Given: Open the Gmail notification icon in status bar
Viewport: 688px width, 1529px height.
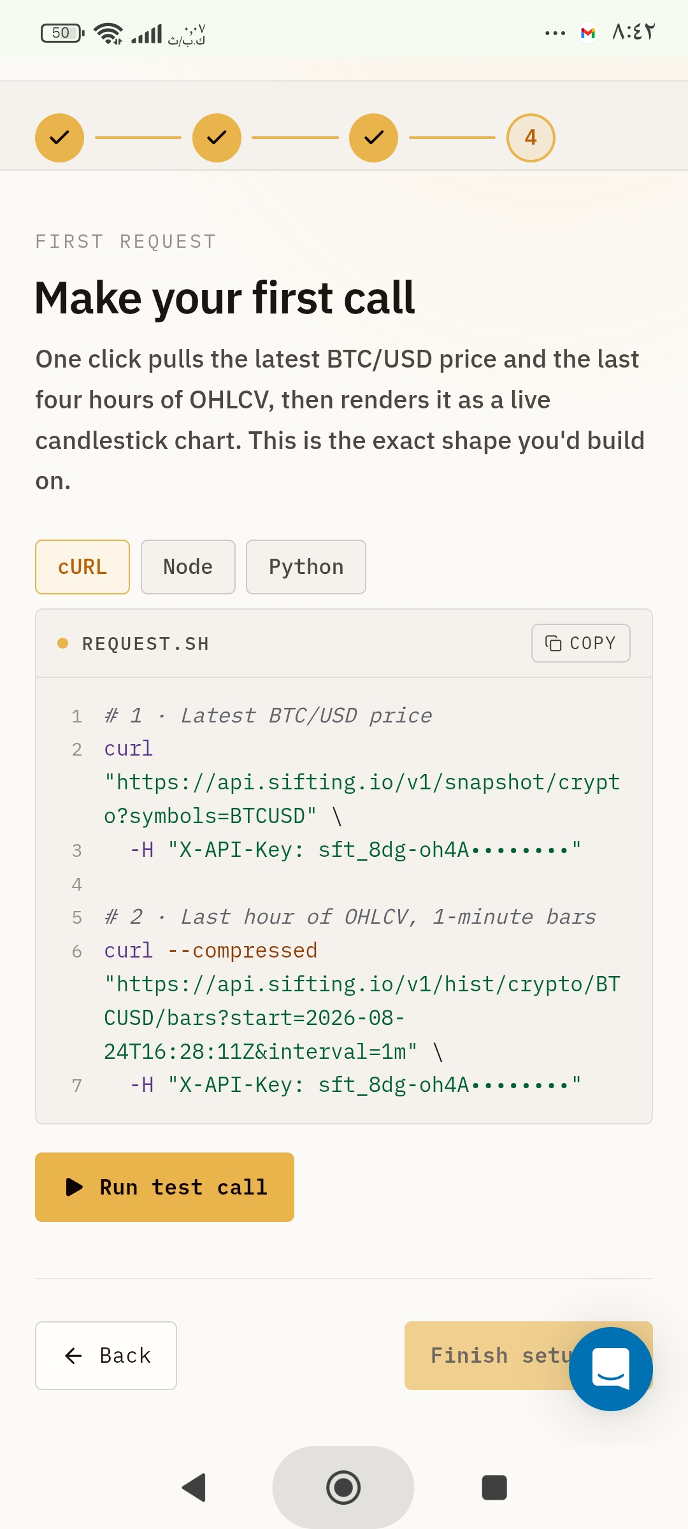Looking at the screenshot, I should click(x=588, y=32).
